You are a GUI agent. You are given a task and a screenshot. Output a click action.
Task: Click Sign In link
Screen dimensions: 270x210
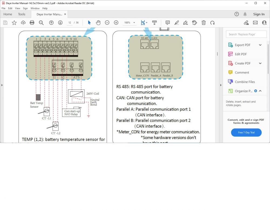click(x=259, y=14)
